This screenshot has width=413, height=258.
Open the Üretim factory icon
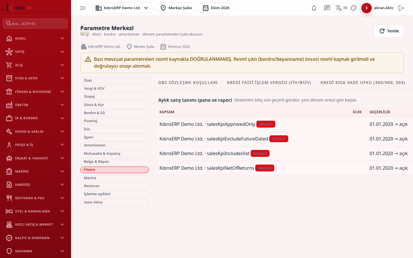coord(9,105)
